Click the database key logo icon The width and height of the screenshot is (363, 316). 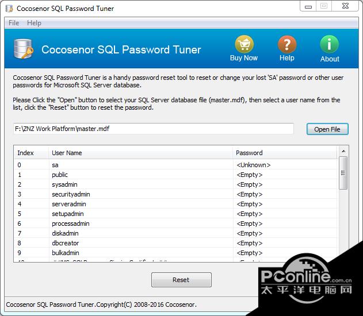click(x=24, y=49)
